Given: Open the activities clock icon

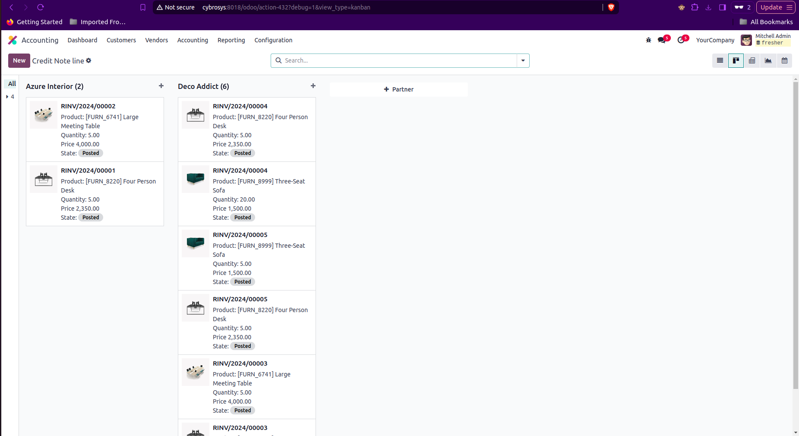Looking at the screenshot, I should 681,40.
